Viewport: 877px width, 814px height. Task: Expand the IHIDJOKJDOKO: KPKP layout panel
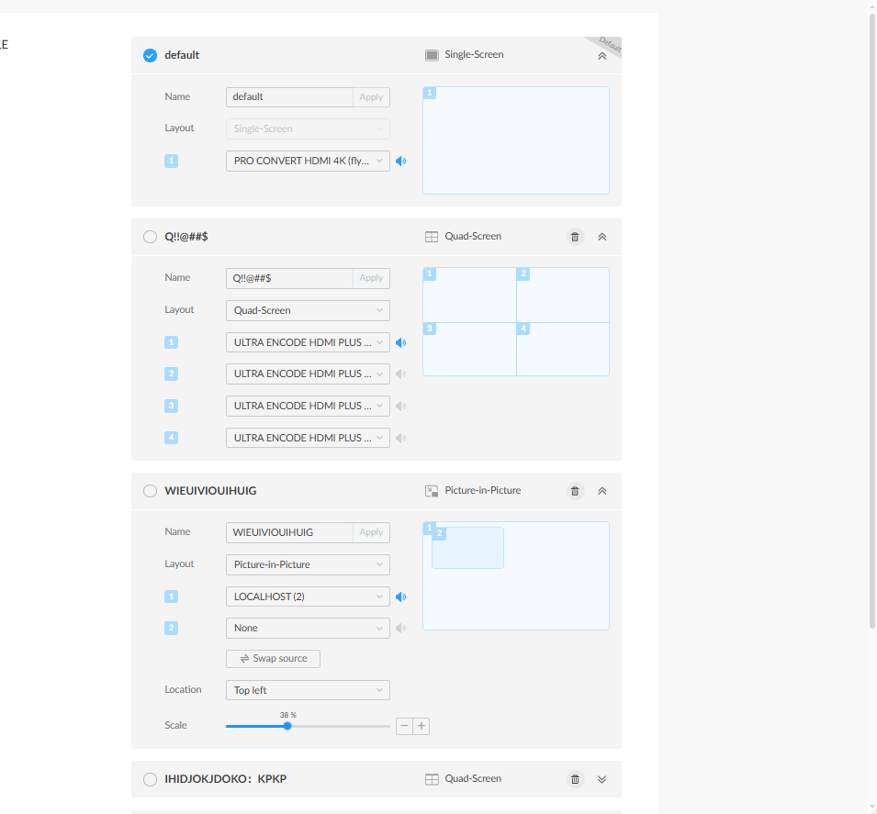click(x=602, y=779)
